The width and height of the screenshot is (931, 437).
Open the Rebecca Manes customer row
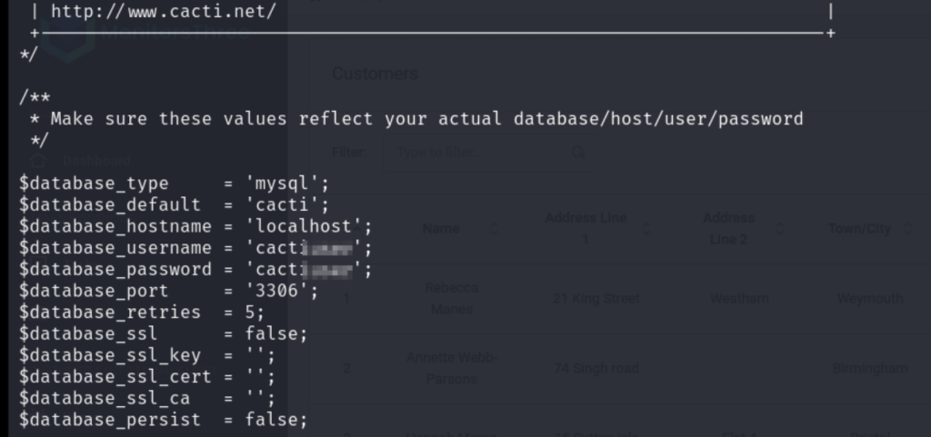[x=619, y=298]
